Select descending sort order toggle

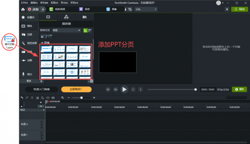coord(90,30)
